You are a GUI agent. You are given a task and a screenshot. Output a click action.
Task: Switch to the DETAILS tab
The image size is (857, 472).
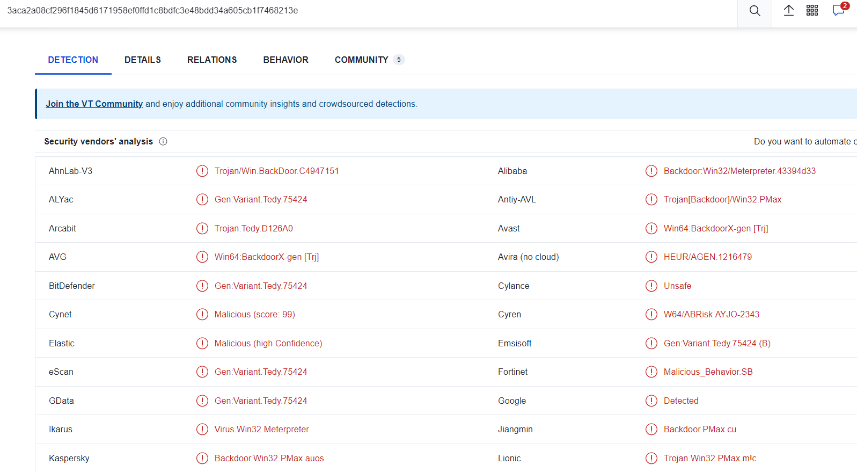tap(143, 60)
